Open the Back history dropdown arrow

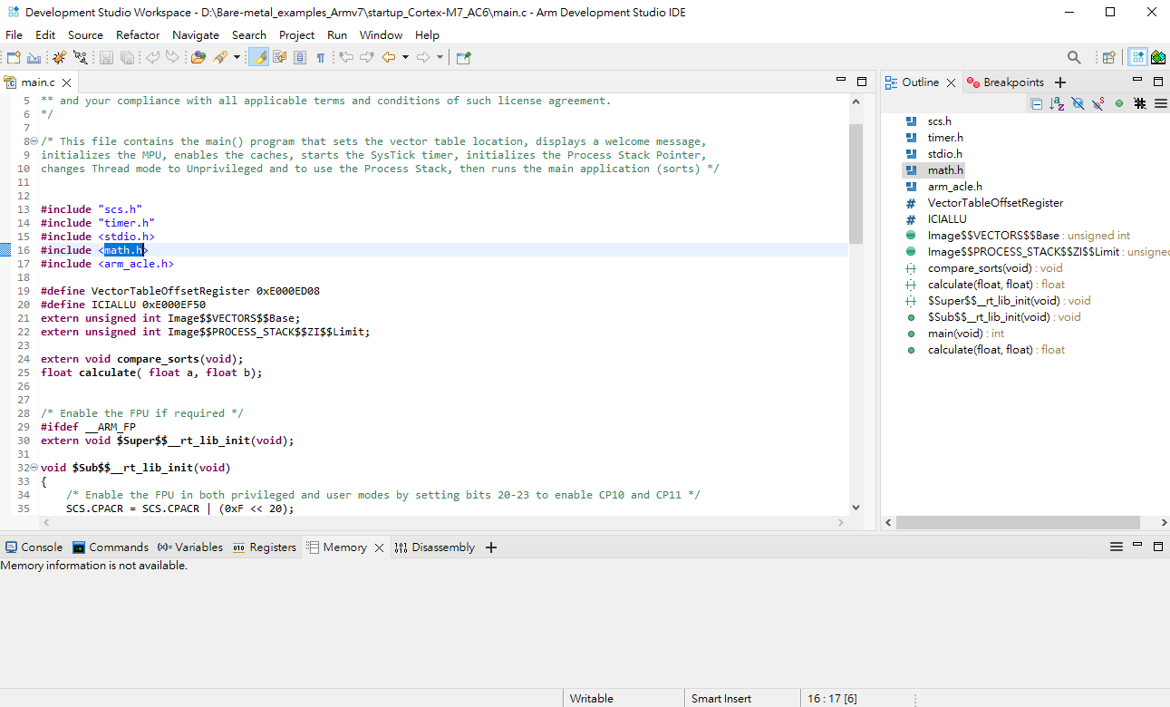coord(405,57)
